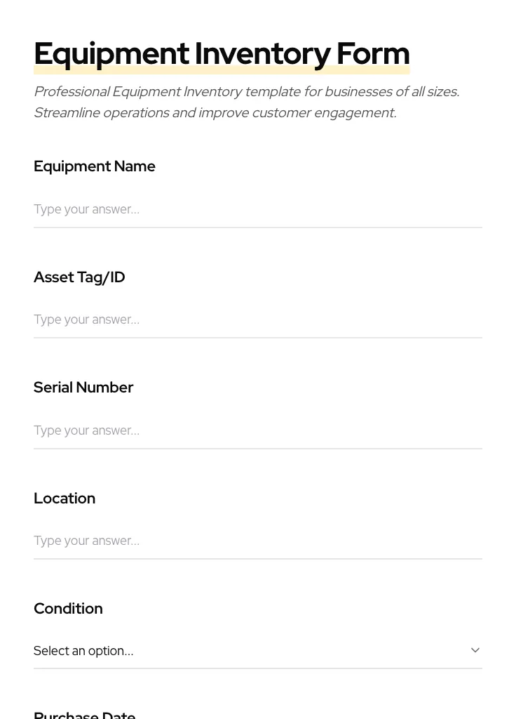Viewport: 516px width, 719px height.
Task: Click the 'Asset Tag/ID' question label
Action: (x=79, y=277)
